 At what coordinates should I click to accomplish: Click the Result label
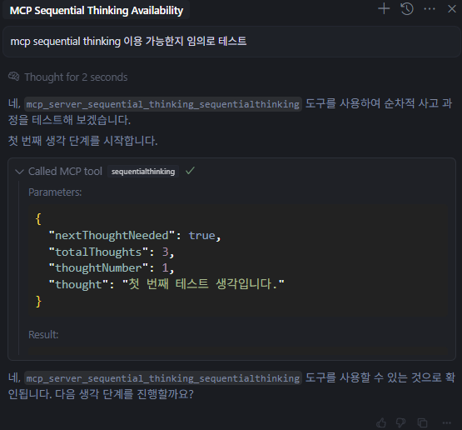(43, 335)
